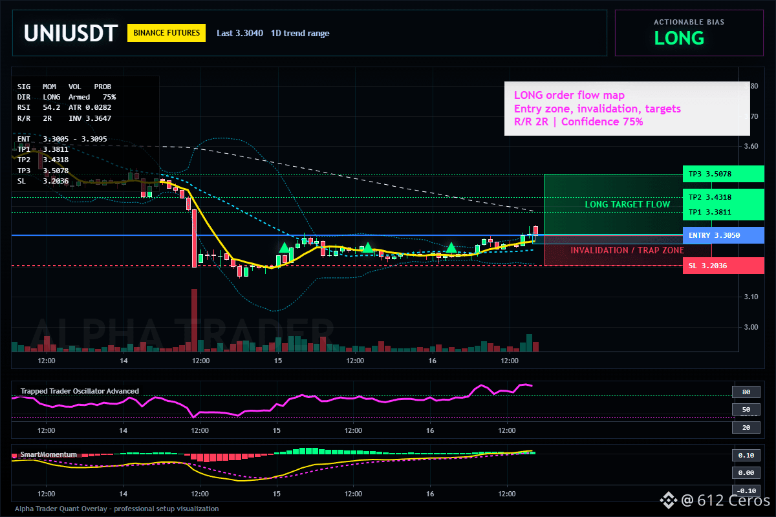Screen dimensions: 776x517
Task: Click the Last 3.3040 price readout
Action: click(240, 33)
